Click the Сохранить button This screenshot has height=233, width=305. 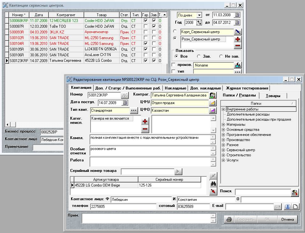pos(245,219)
